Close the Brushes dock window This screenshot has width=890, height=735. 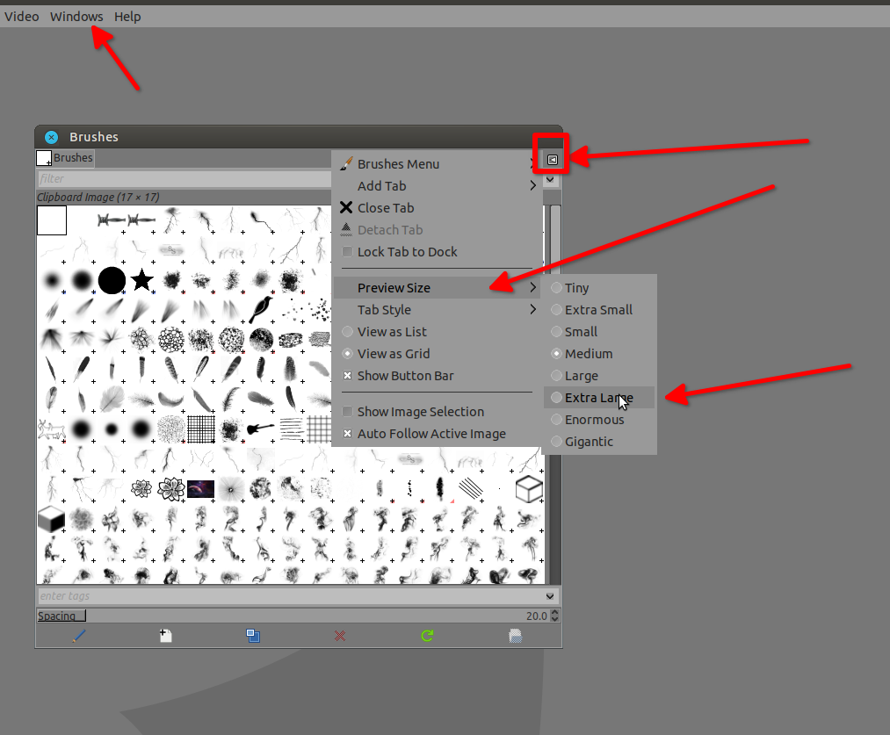click(x=51, y=137)
